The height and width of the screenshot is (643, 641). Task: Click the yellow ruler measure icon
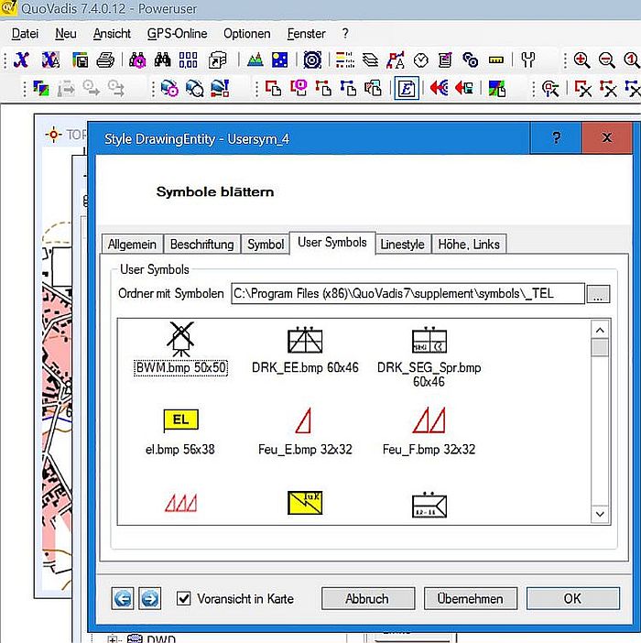pos(496,60)
